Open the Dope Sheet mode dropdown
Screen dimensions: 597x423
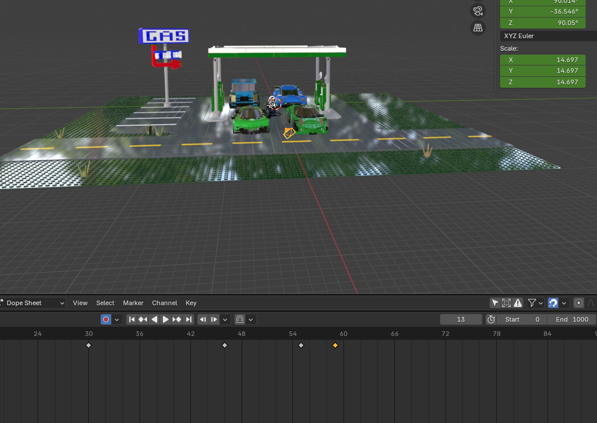(x=32, y=303)
